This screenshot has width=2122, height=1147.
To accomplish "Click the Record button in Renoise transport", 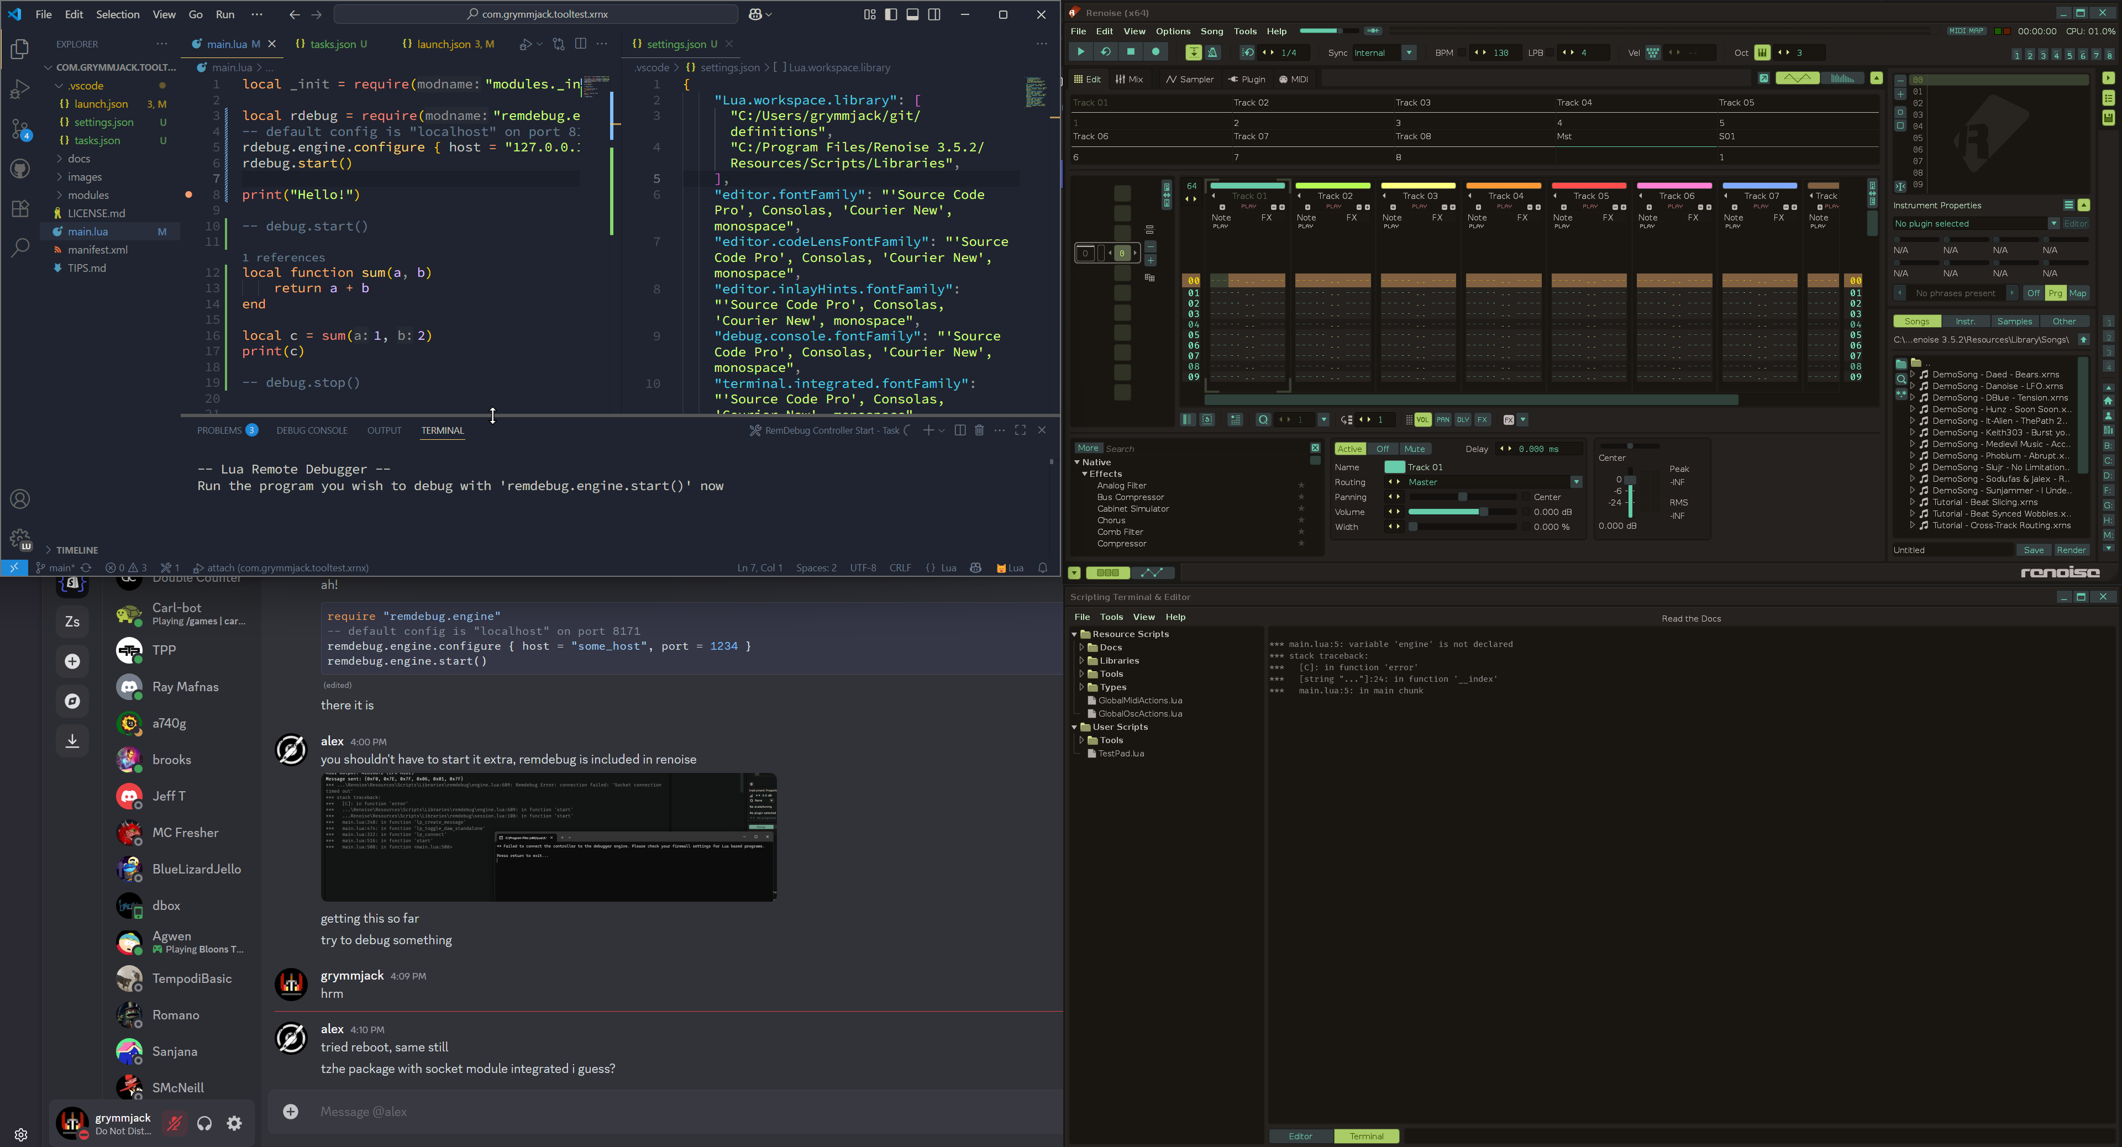I will [1155, 52].
